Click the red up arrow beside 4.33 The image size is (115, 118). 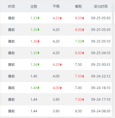[x=61, y=18]
